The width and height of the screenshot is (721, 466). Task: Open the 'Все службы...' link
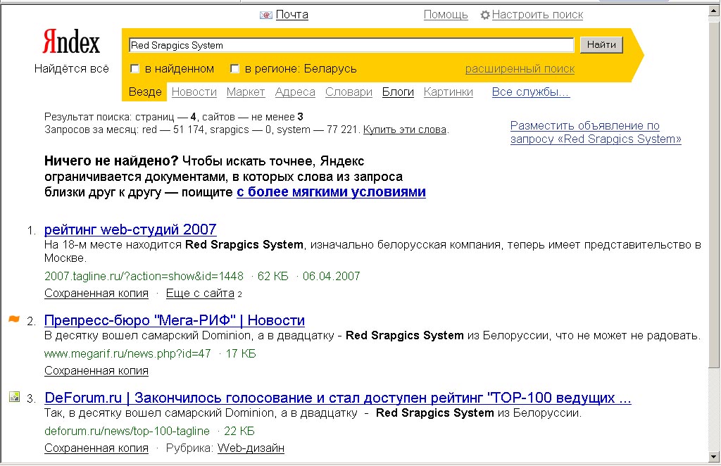pyautogui.click(x=531, y=92)
